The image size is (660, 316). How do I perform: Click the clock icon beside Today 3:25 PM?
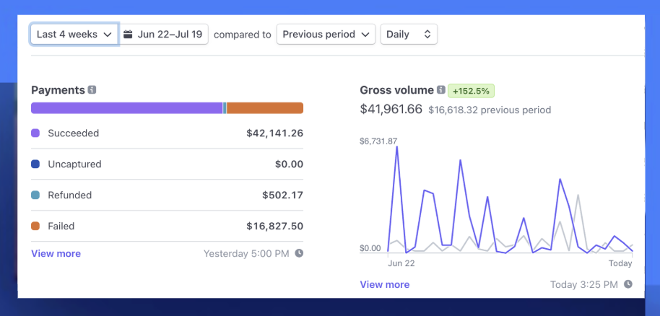pyautogui.click(x=628, y=285)
